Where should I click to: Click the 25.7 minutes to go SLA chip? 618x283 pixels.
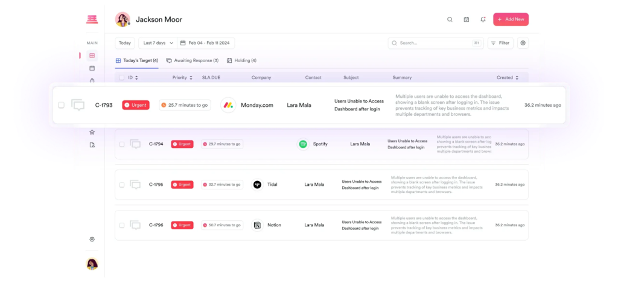(x=185, y=105)
